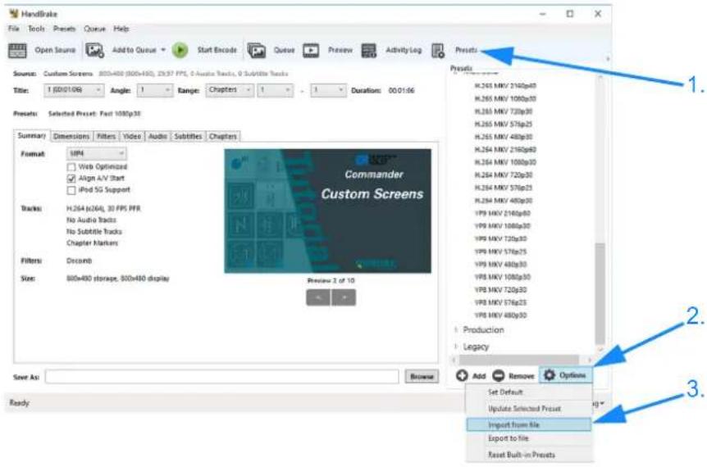Open the File menu

point(14,29)
